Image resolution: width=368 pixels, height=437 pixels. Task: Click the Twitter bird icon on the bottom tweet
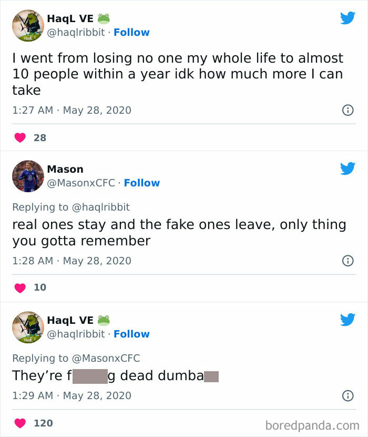pyautogui.click(x=347, y=320)
